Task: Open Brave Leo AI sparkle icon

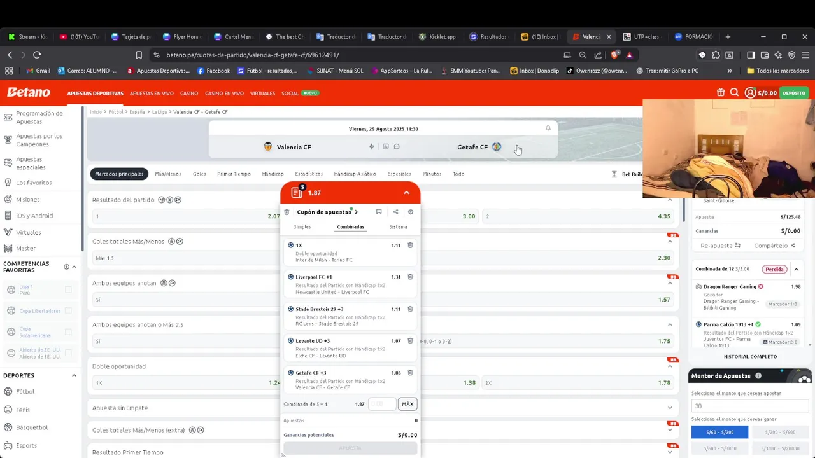Action: tap(778, 55)
